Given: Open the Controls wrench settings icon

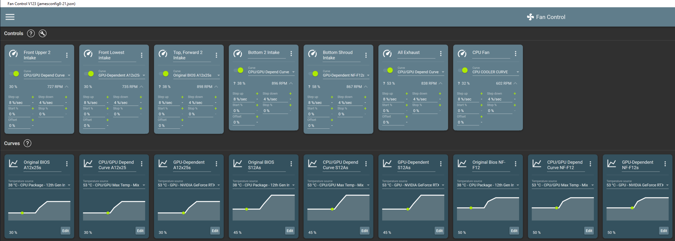Looking at the screenshot, I should click(x=42, y=33).
